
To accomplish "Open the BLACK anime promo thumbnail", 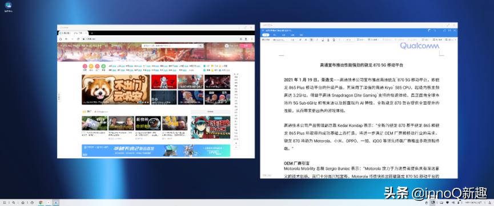I will click(211, 127).
